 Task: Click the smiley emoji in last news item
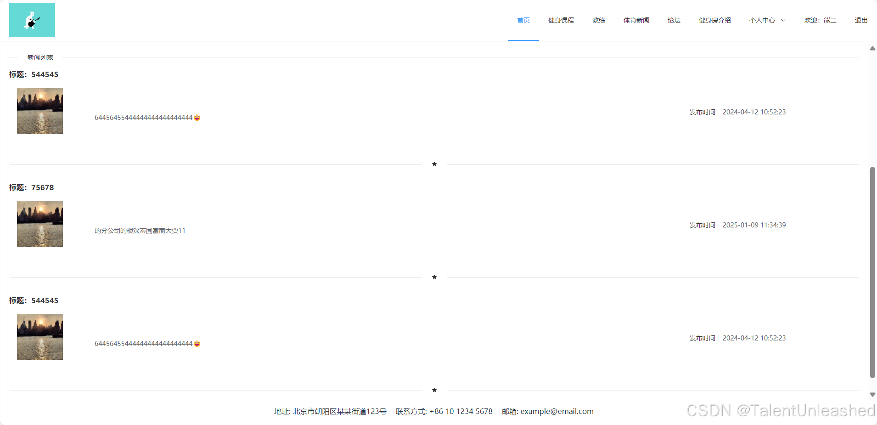tap(197, 344)
